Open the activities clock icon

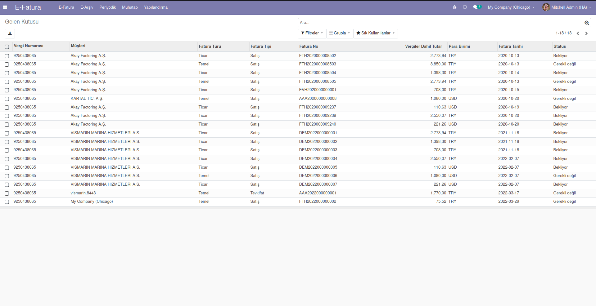pyautogui.click(x=465, y=7)
